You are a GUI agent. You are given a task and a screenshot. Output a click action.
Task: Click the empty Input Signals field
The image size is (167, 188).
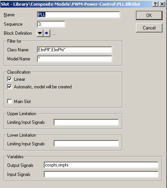101,174
